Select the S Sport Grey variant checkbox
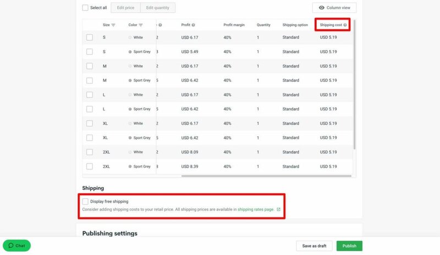This screenshot has width=440, height=255. (x=90, y=52)
